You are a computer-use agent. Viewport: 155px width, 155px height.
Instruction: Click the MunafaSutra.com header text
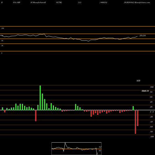pyautogui.click(x=142, y=2)
